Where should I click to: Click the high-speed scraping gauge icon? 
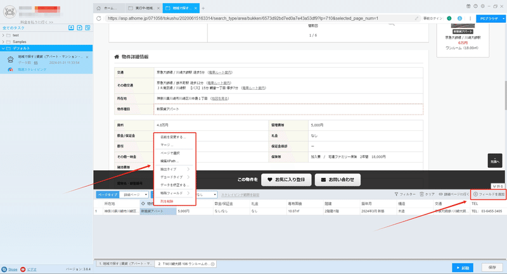click(10, 70)
